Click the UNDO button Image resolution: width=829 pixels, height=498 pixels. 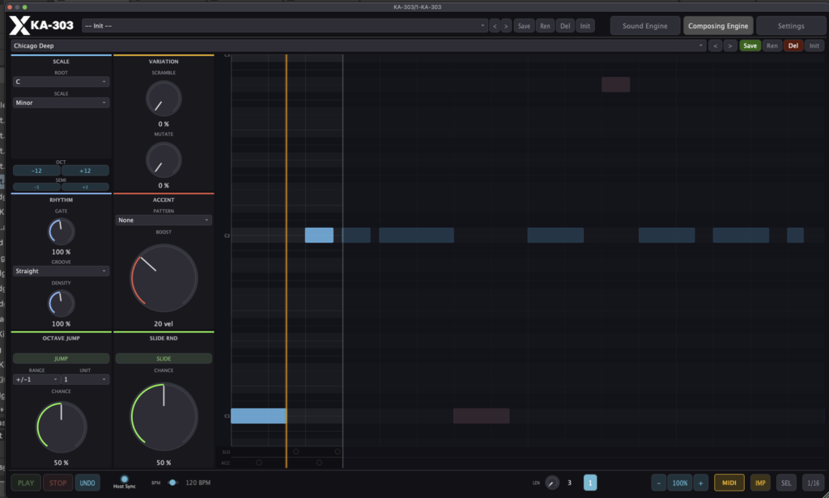tap(87, 483)
